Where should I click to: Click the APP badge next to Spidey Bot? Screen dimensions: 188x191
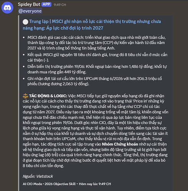(46, 4)
